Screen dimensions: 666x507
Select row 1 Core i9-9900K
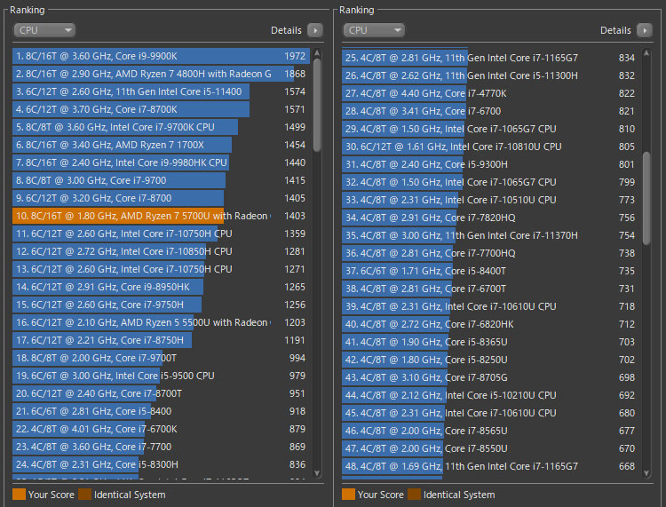(162, 56)
